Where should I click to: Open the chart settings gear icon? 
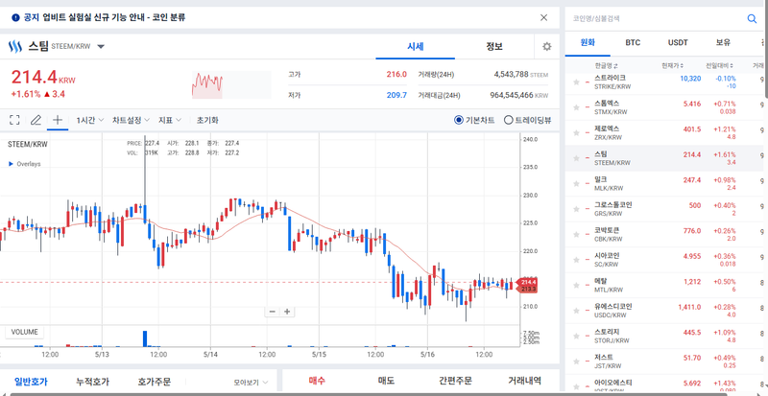546,46
